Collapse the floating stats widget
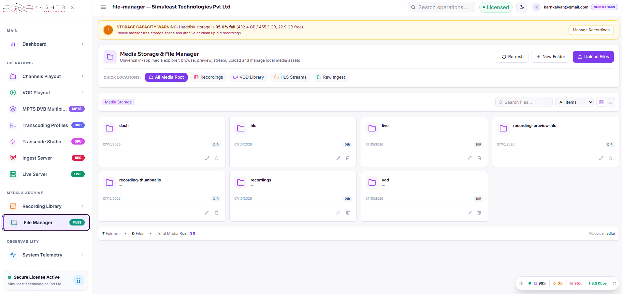The width and height of the screenshot is (622, 294). [x=615, y=283]
